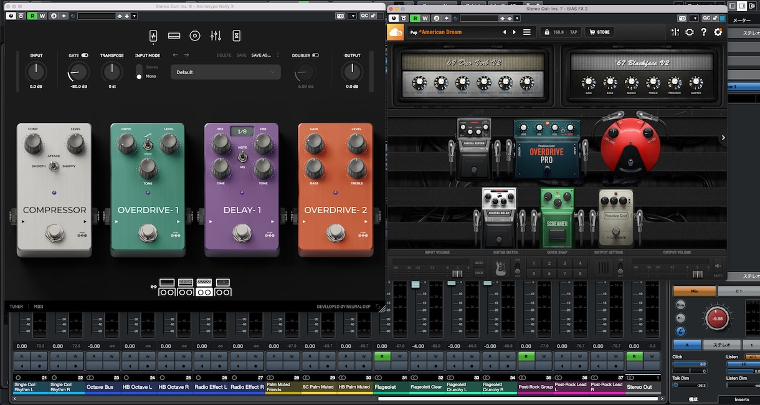The width and height of the screenshot is (760, 405).
Task: Switch to the MIDI tab in Archetype Nolly
Action: point(39,307)
